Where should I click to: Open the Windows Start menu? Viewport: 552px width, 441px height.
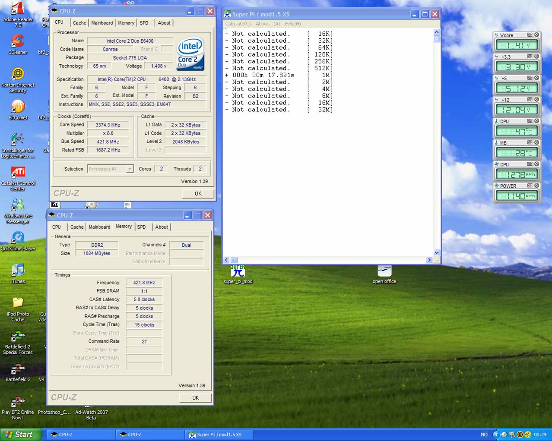tap(21, 435)
